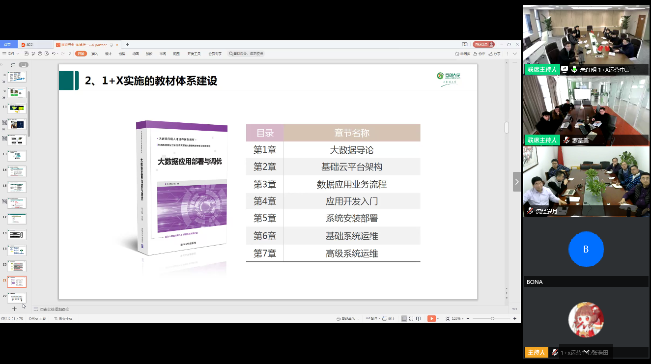Switch to slide sorter view icon

tap(411, 319)
